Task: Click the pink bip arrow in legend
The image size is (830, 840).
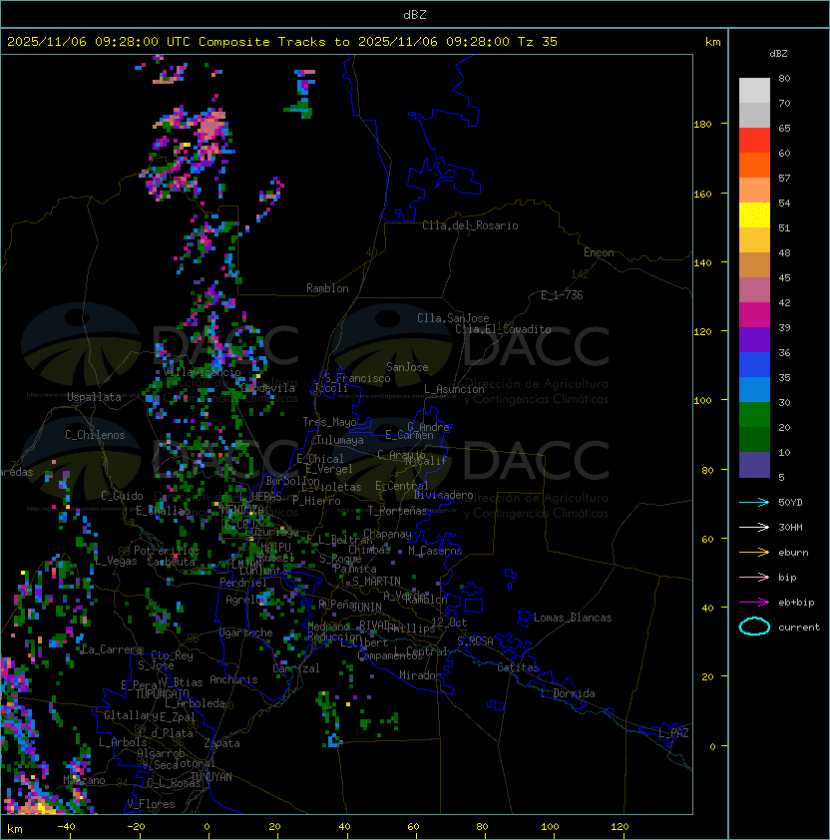Action: click(754, 577)
